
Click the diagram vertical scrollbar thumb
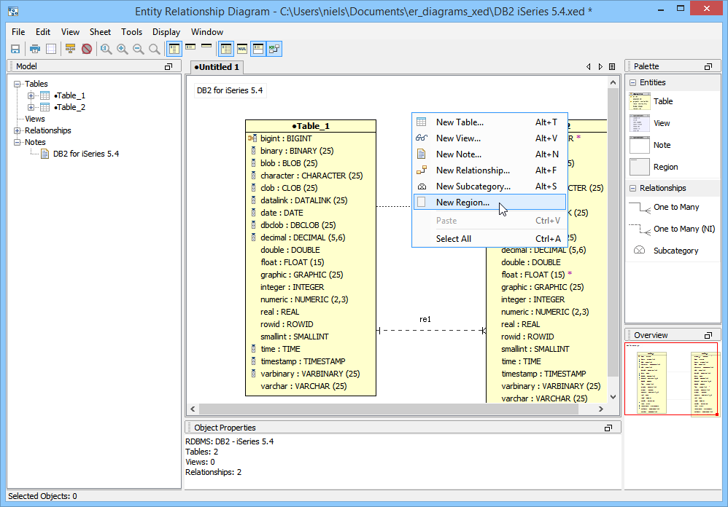(613, 234)
